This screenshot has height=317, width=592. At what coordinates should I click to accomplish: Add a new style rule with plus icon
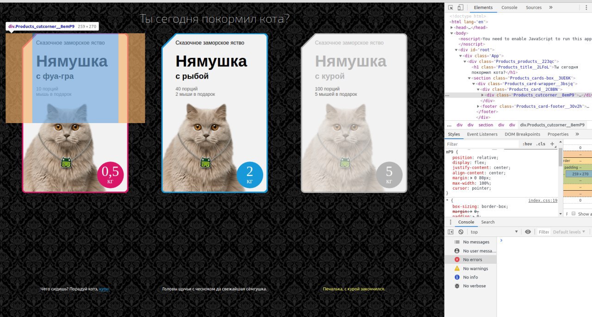pos(552,144)
